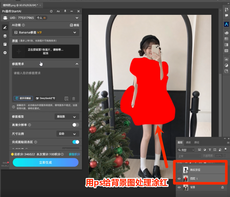Image resolution: width=230 pixels, height=197 pixels.
Task: Collapse the 修图需求 section chevron
Action: pyautogui.click(x=77, y=64)
